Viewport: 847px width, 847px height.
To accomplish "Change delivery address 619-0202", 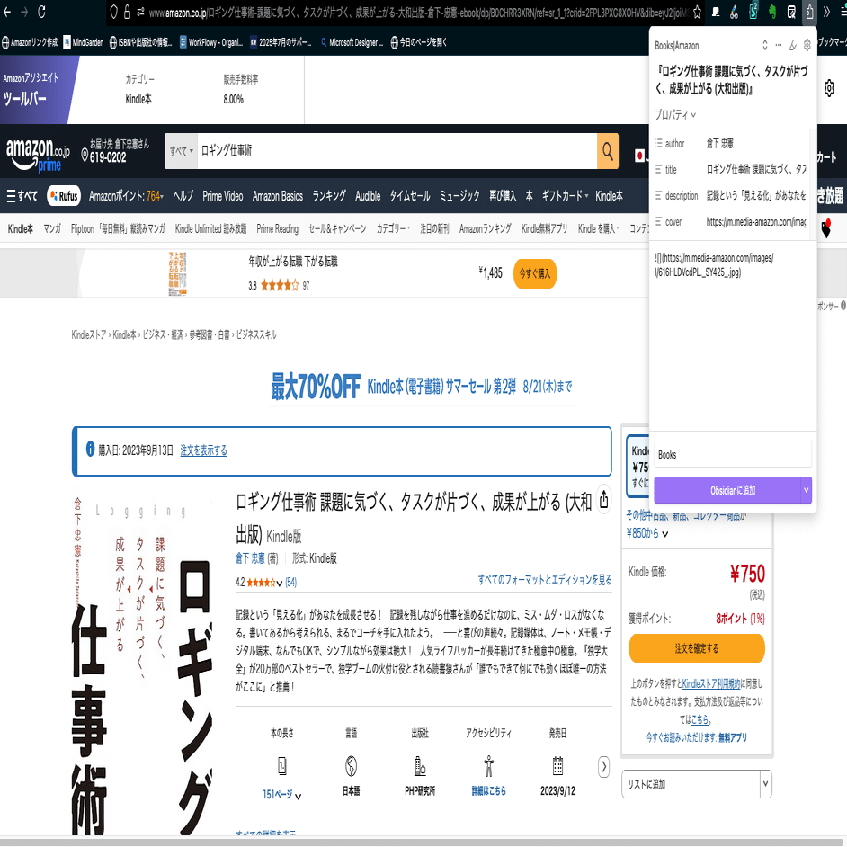I will point(115,151).
